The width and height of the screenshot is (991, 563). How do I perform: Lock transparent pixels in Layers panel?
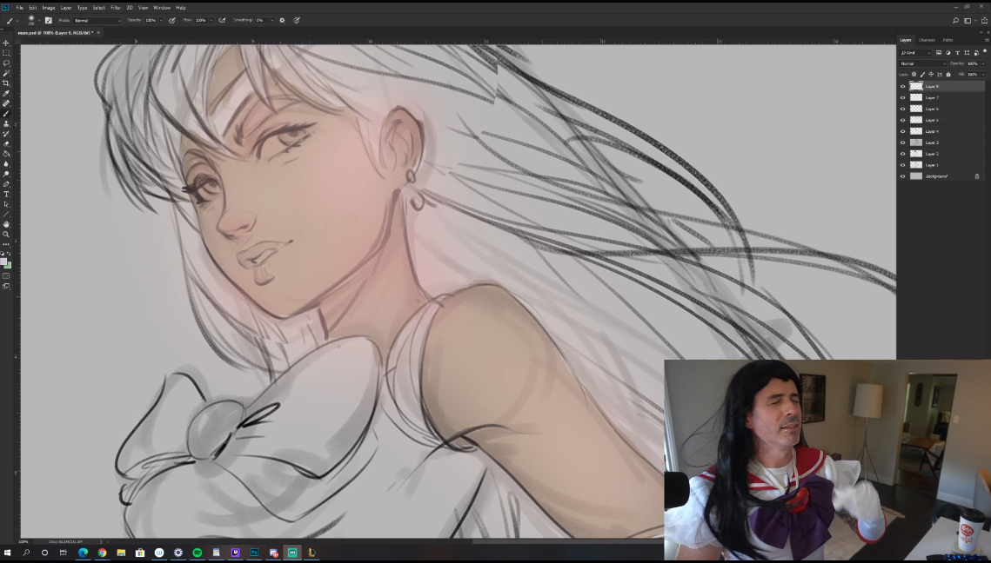click(914, 75)
